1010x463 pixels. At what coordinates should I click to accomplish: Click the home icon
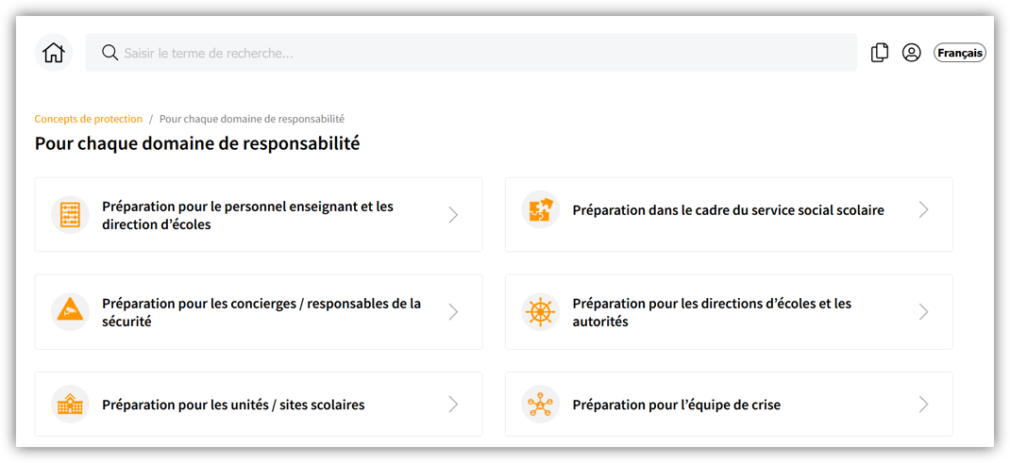pos(54,53)
